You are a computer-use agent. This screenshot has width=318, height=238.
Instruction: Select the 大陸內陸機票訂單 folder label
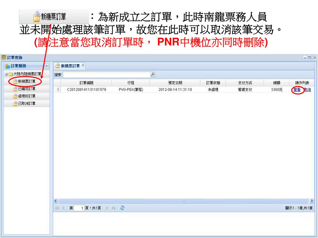27,74
